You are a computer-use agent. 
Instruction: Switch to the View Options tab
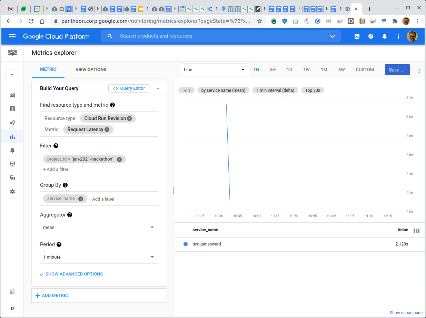91,69
